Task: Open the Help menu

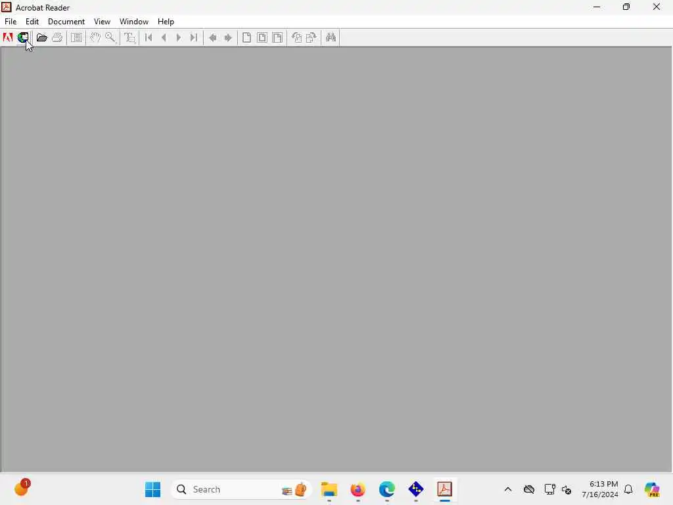Action: (166, 22)
